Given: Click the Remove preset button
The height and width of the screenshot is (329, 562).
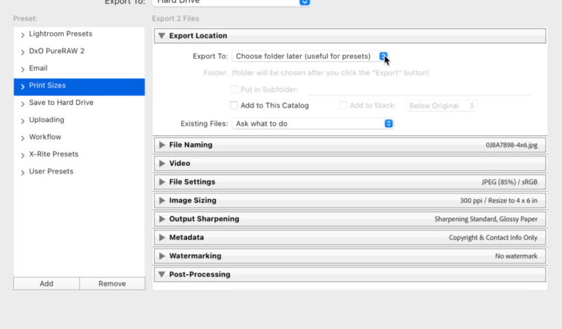Looking at the screenshot, I should pos(112,284).
